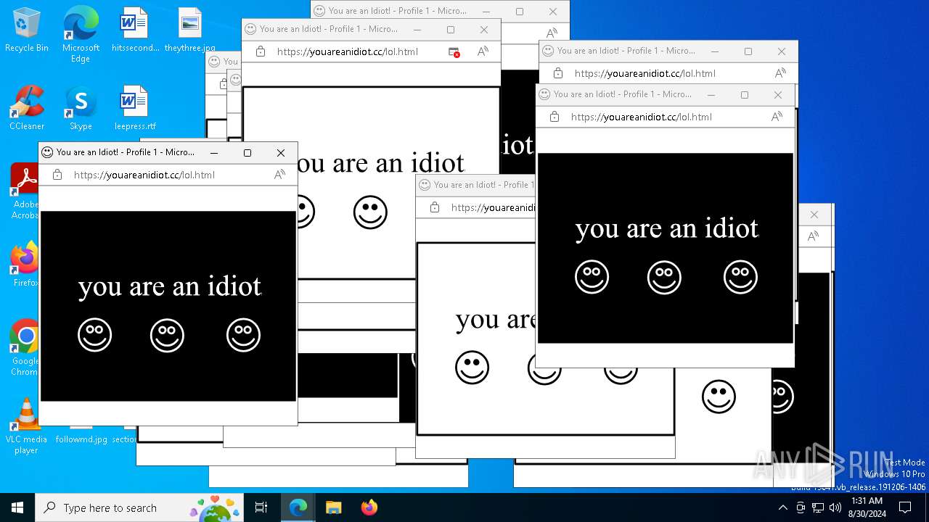Minimize the upper-right back window
The image size is (929, 522).
click(715, 51)
